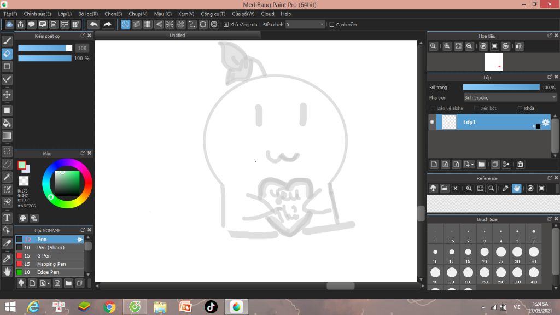Select the Text tool

click(x=7, y=218)
